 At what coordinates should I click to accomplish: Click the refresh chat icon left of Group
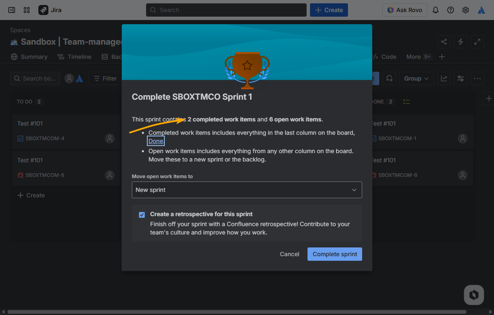tap(389, 79)
